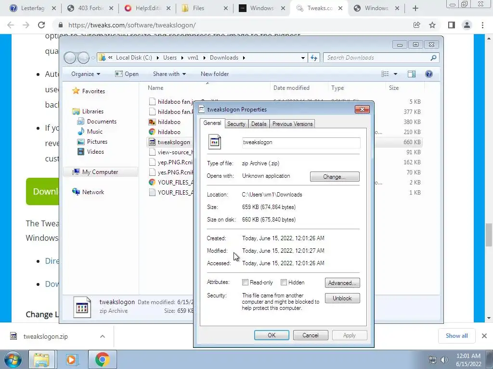The image size is (493, 369).
Task: Open Explorer help icon
Action: pyautogui.click(x=429, y=74)
